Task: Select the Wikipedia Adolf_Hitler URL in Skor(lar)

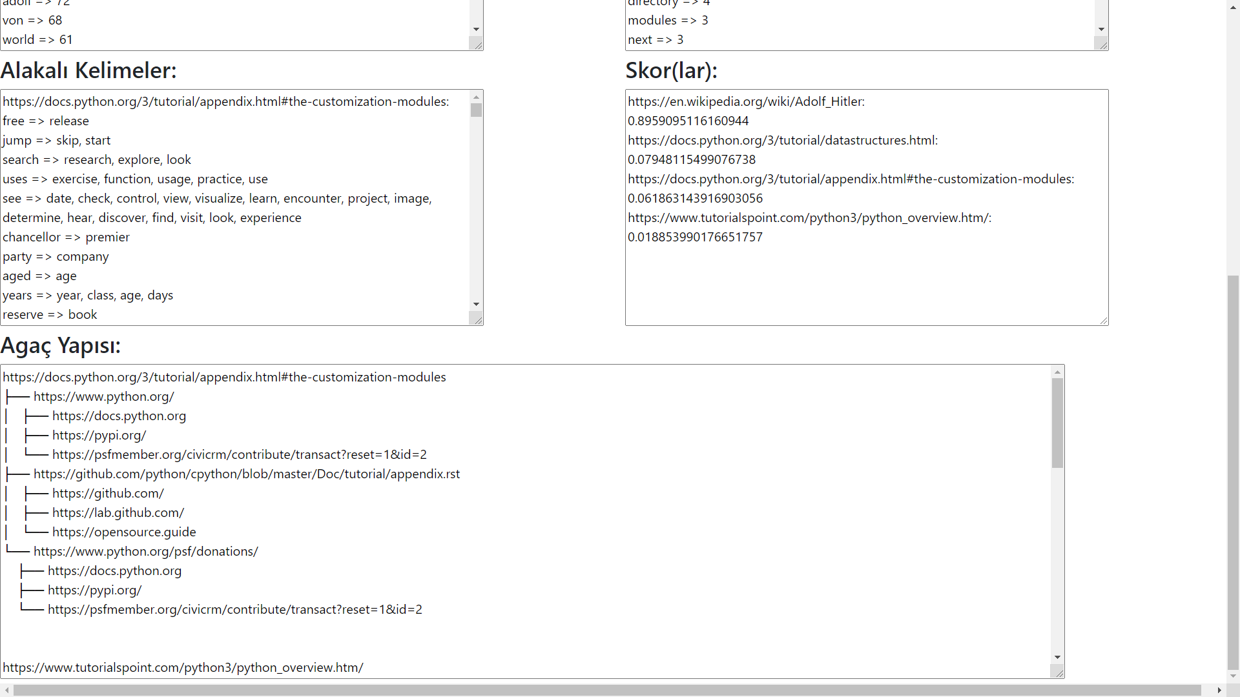Action: click(746, 101)
